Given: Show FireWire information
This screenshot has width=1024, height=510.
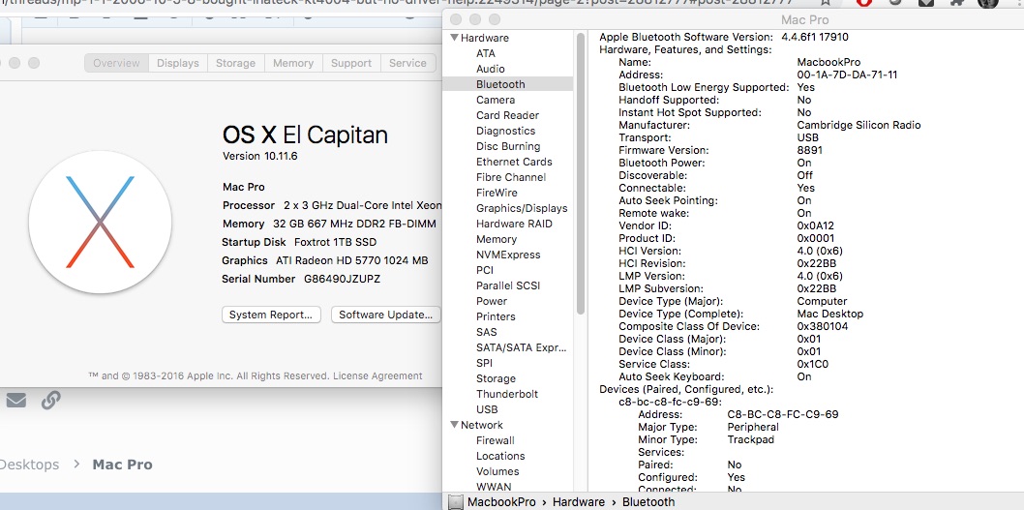Looking at the screenshot, I should [x=497, y=193].
